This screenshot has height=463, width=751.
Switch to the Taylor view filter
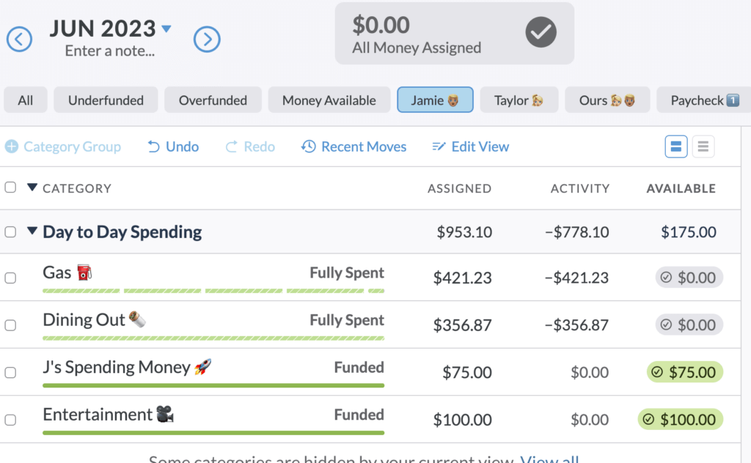[519, 100]
